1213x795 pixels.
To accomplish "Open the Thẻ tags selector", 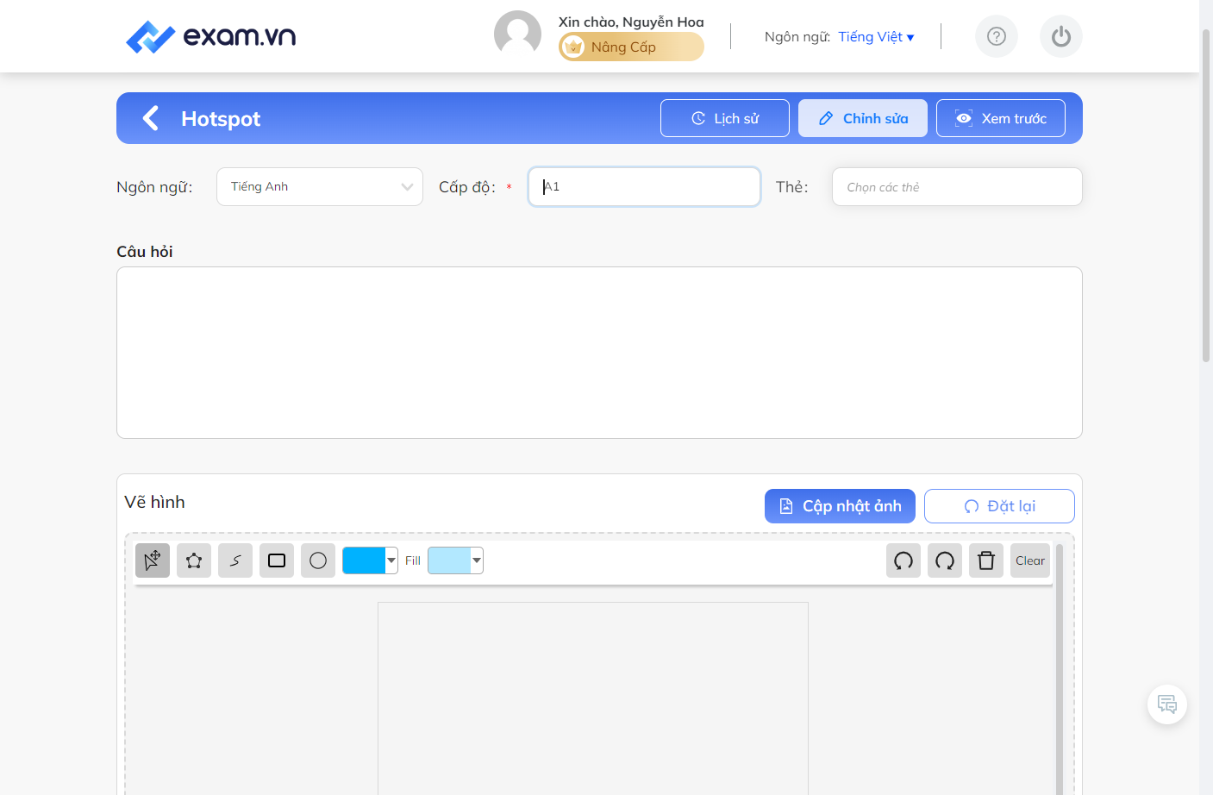I will click(957, 186).
